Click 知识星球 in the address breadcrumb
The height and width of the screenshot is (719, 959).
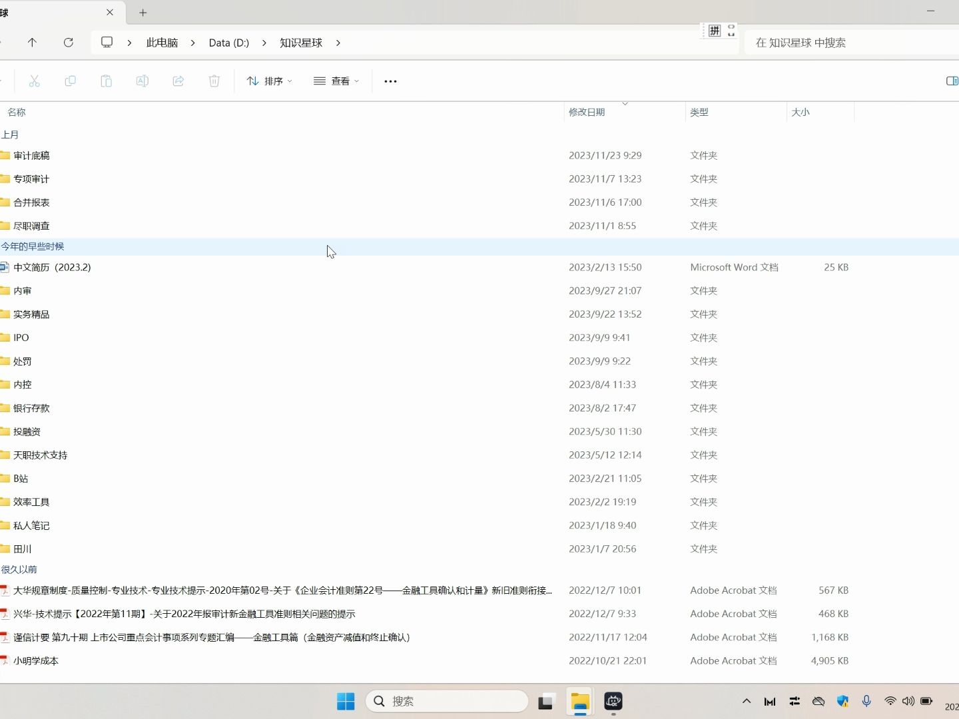tap(301, 43)
